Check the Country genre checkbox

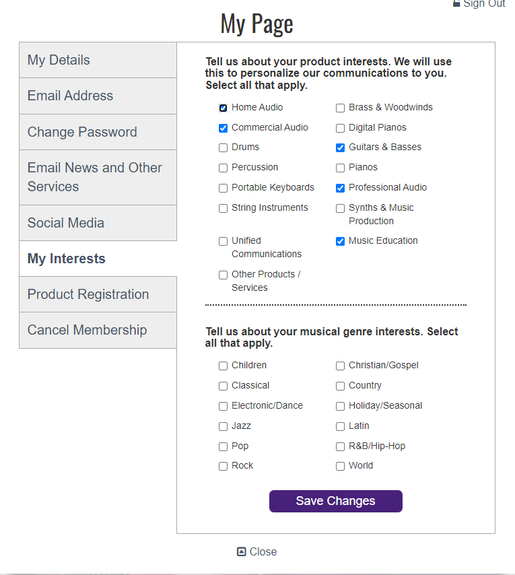[340, 386]
